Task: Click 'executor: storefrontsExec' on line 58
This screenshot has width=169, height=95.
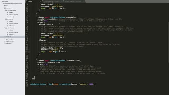Action: point(49,63)
